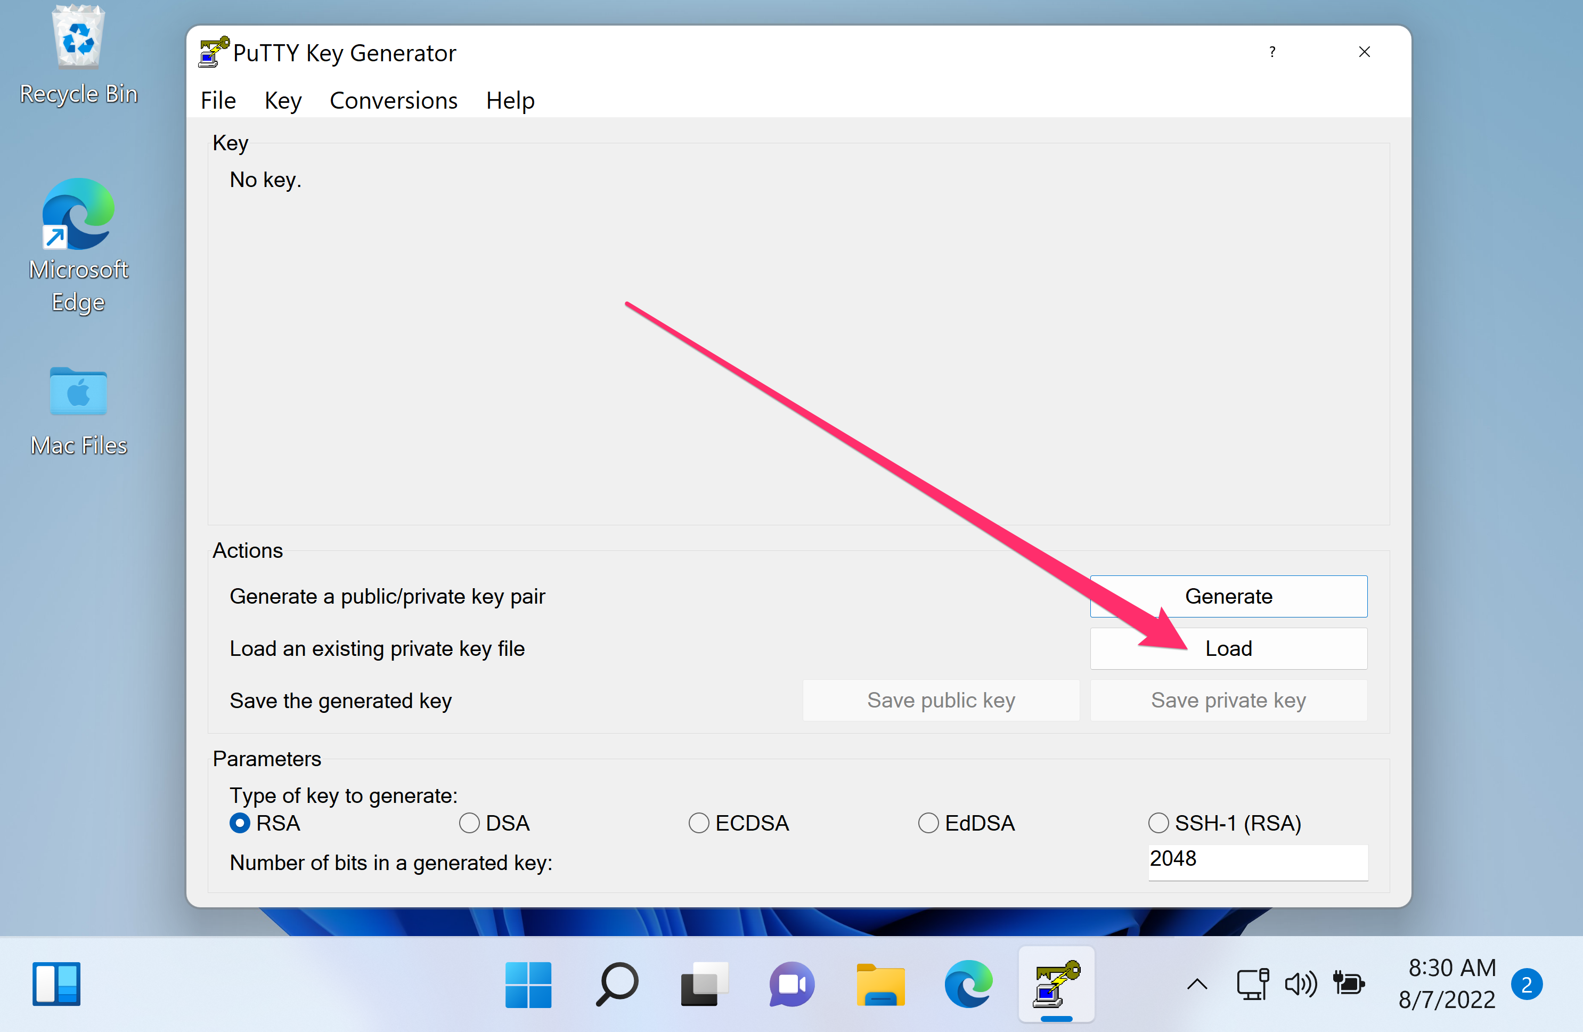
Task: Open the Help menu
Action: coord(510,101)
